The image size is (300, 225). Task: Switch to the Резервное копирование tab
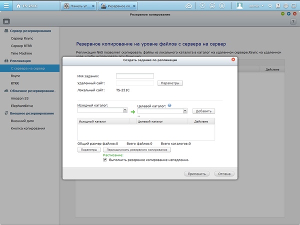[116, 6]
